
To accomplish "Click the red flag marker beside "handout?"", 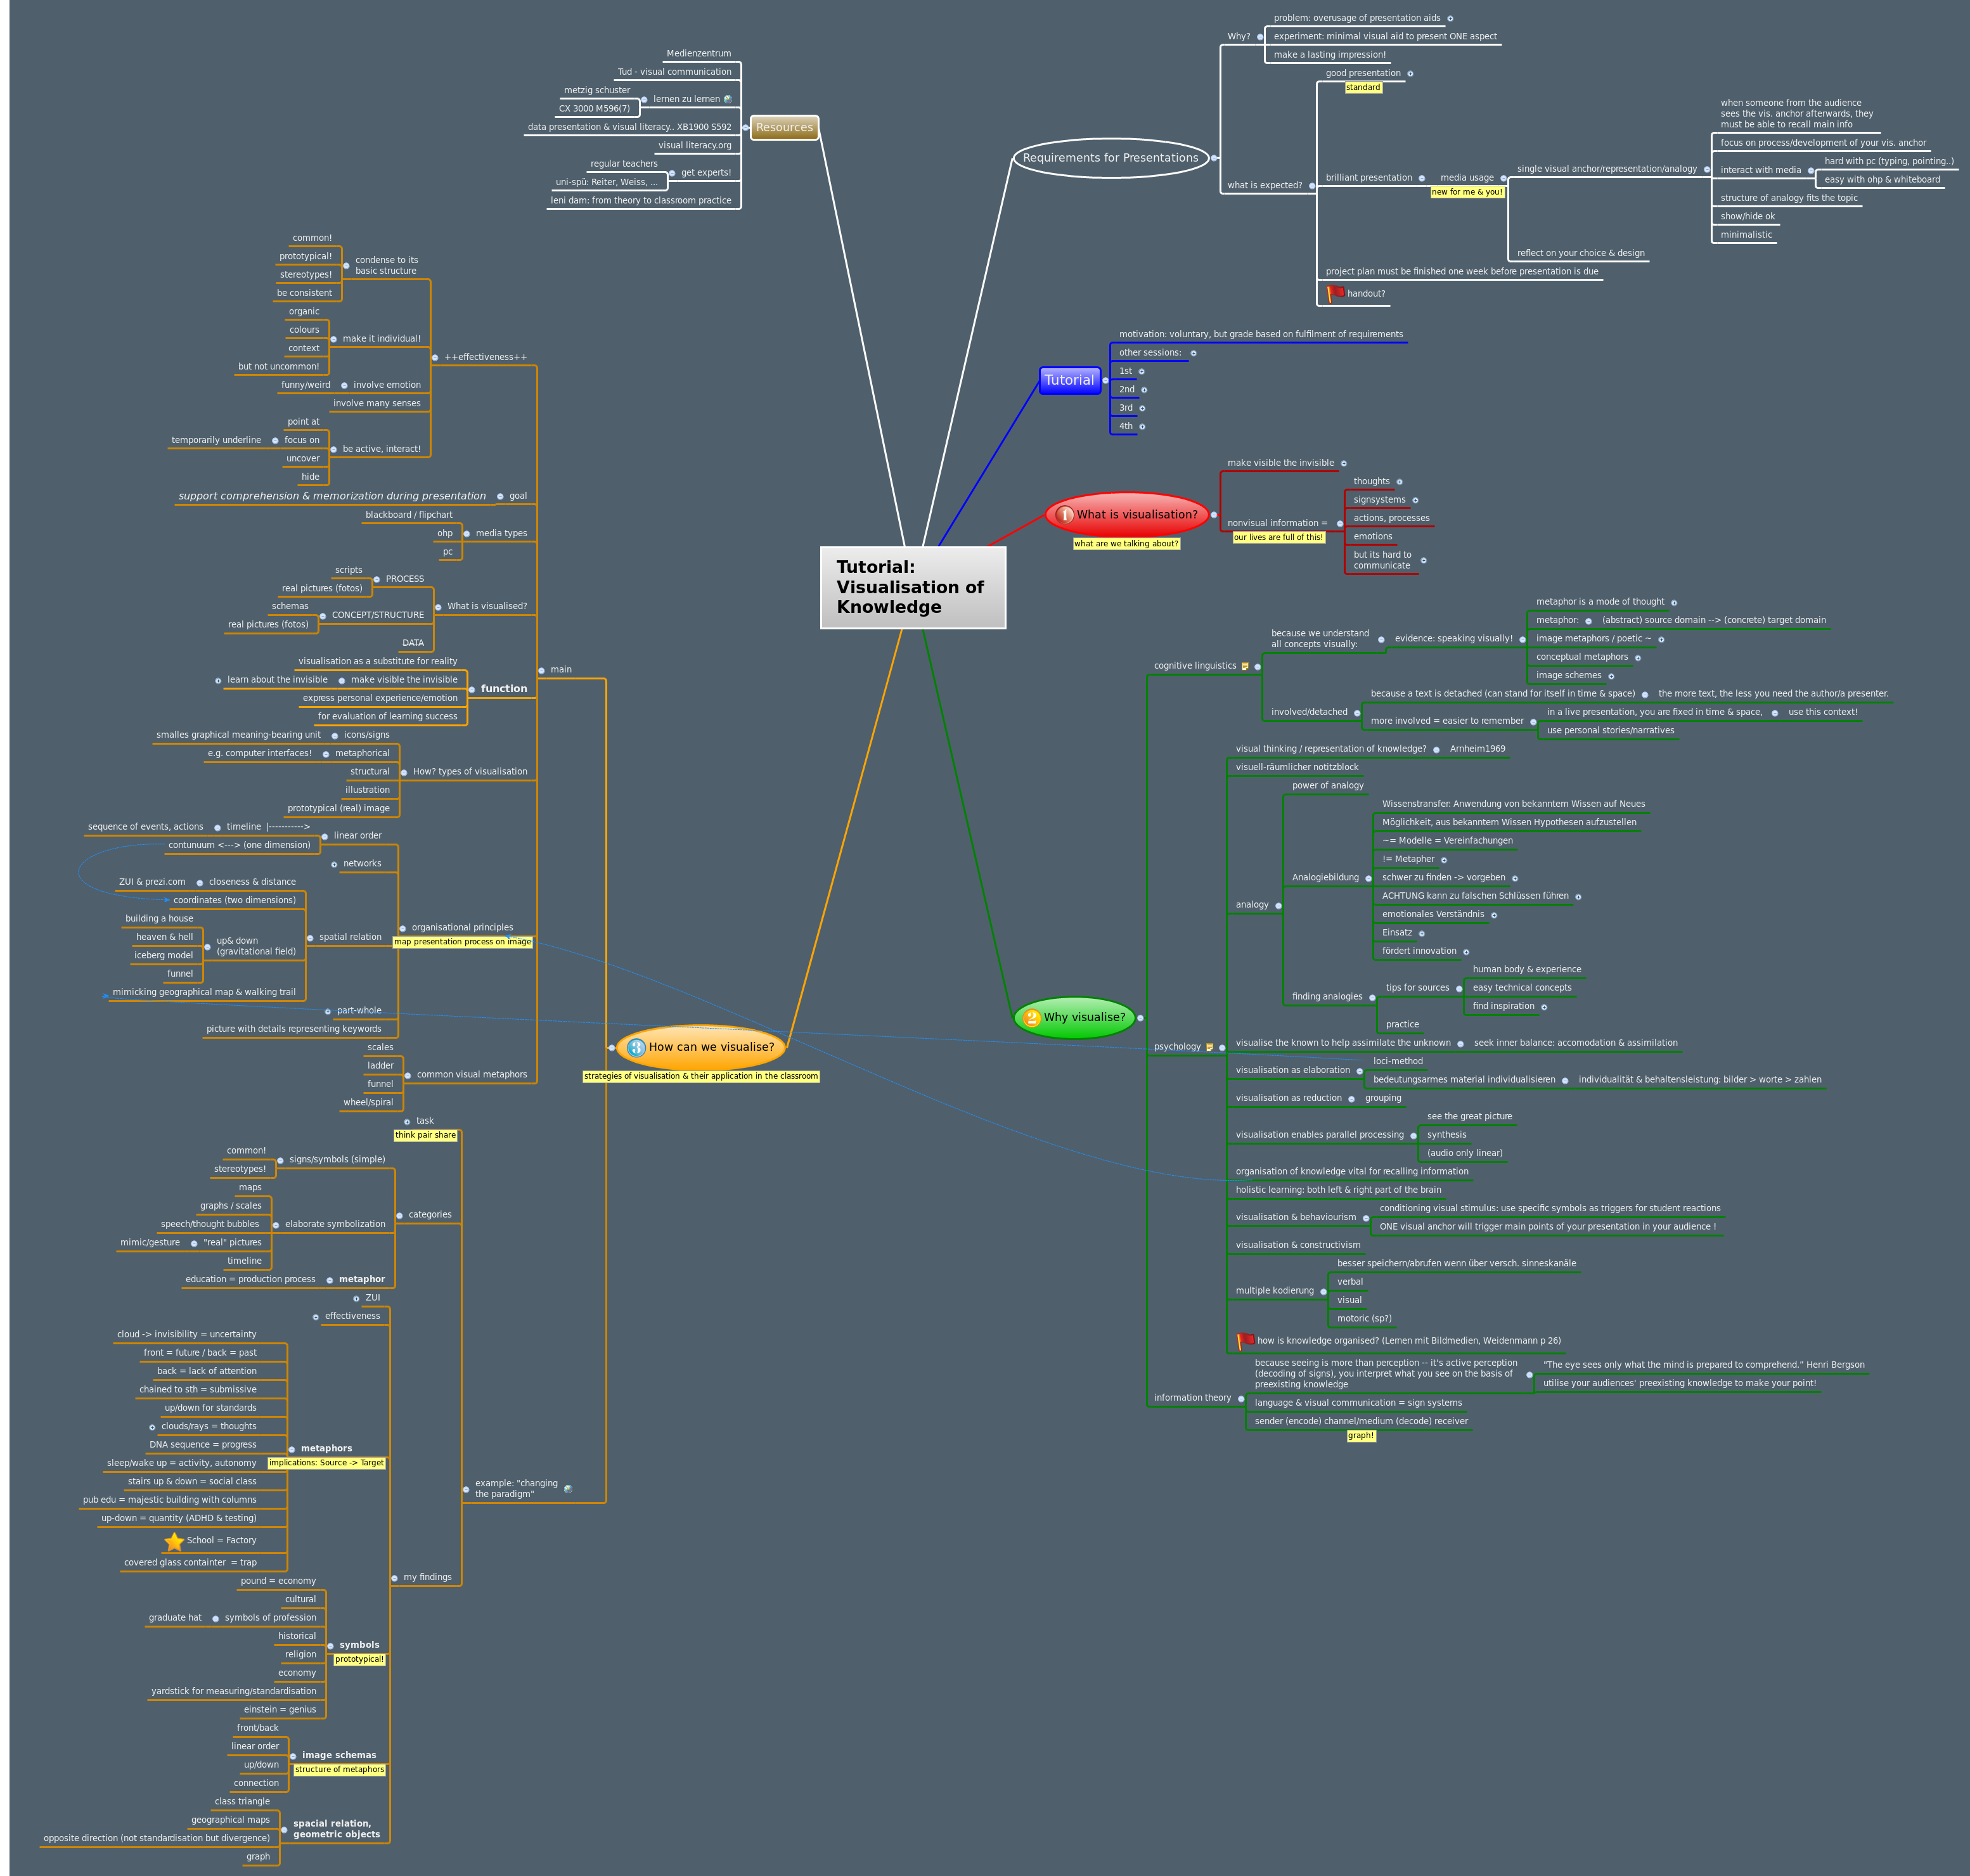I will [1336, 293].
